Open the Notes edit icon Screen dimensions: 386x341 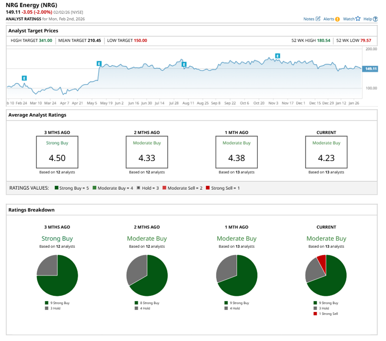point(318,19)
